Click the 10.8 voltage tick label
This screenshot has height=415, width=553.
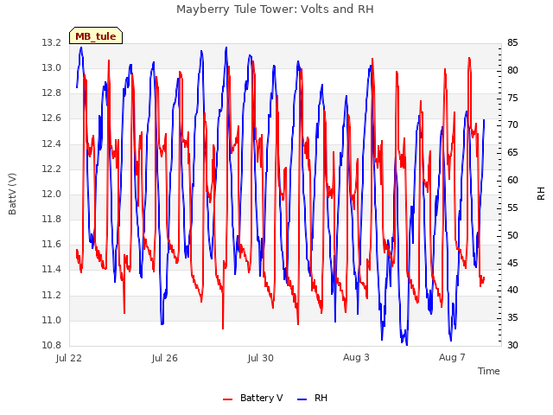pyautogui.click(x=52, y=345)
